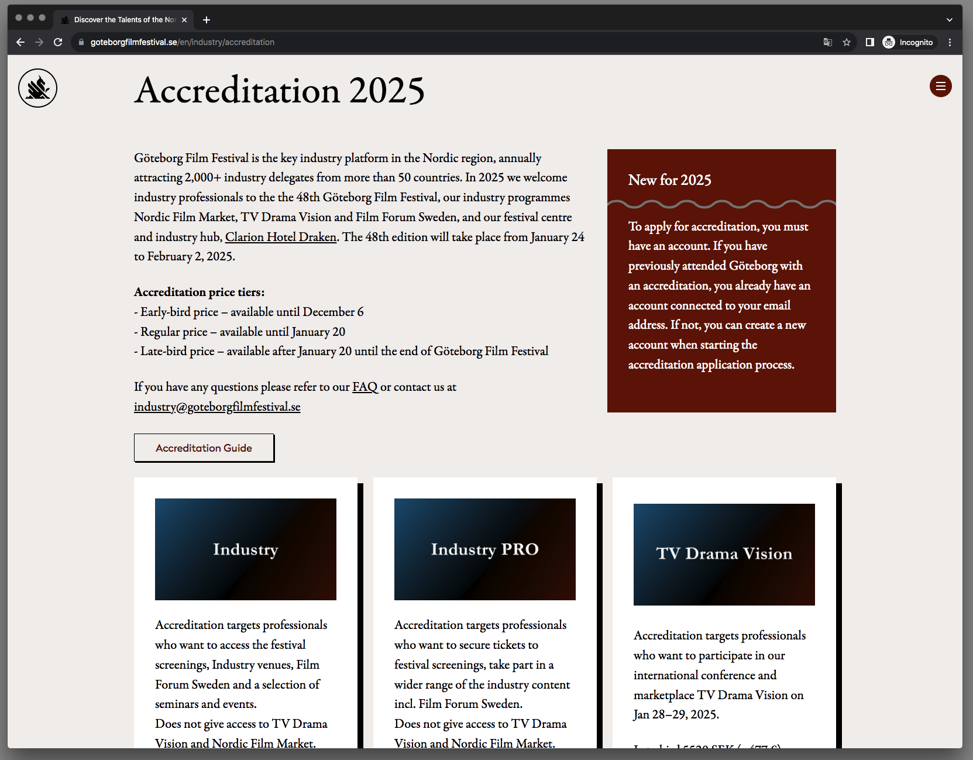Click the Early-bird price line

[249, 312]
